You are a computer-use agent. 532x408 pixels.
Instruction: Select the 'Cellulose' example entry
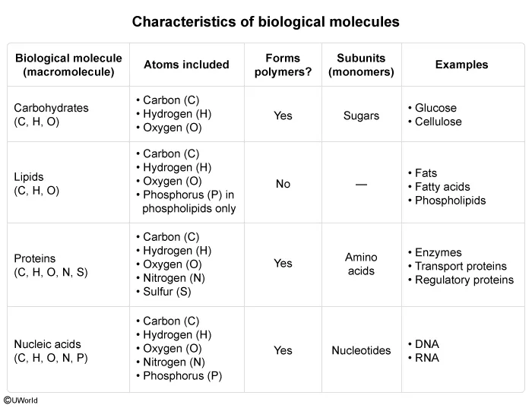pyautogui.click(x=439, y=122)
